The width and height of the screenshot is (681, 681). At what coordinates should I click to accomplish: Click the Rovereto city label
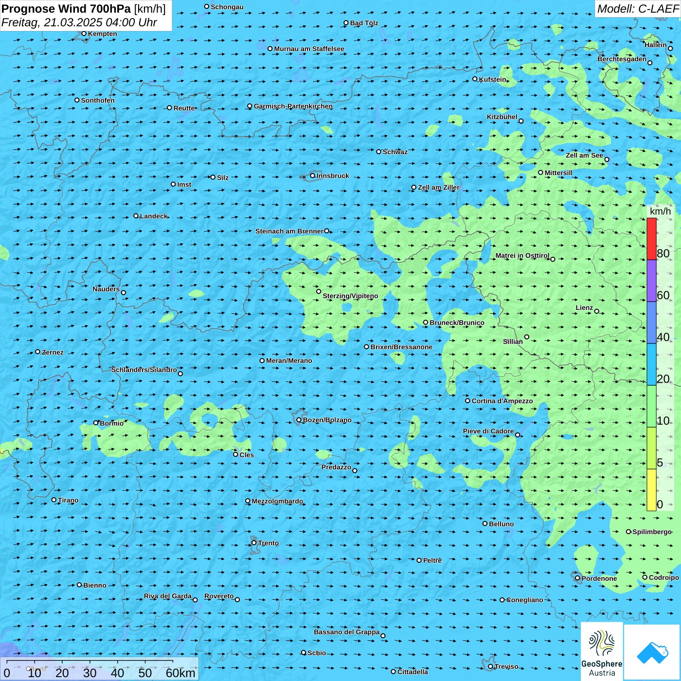(x=219, y=596)
